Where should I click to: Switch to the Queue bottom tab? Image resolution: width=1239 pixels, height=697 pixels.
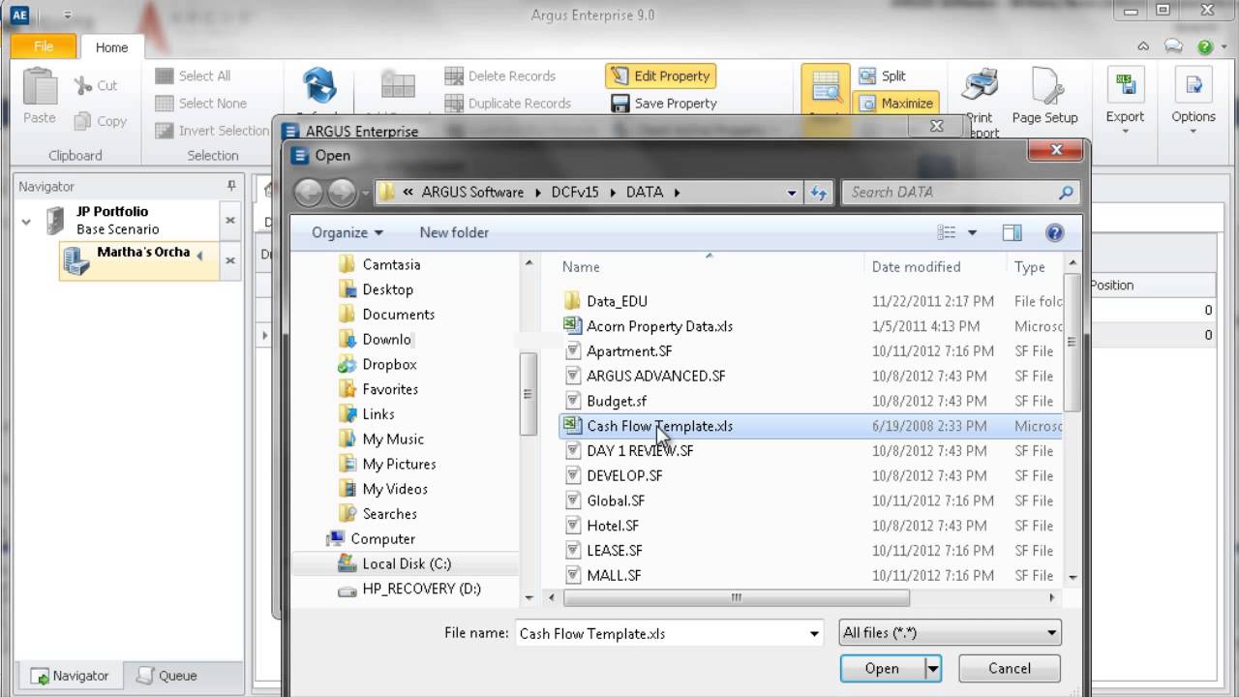click(166, 676)
